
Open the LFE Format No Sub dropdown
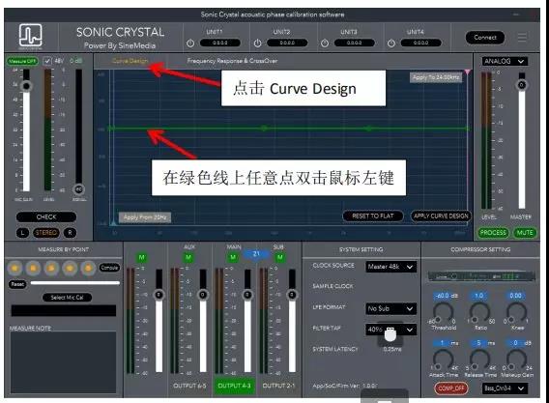point(390,309)
